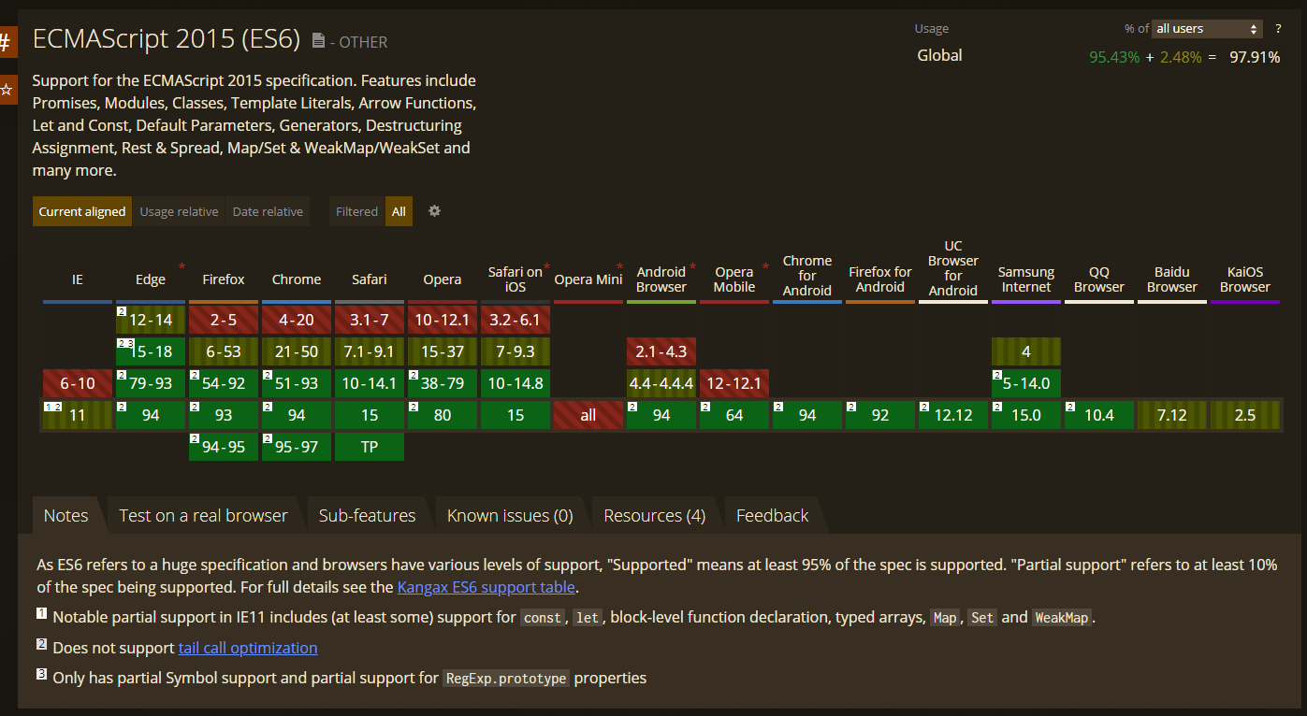Click the Chrome for Android column header
Screen dimensions: 1307x716
tap(807, 276)
